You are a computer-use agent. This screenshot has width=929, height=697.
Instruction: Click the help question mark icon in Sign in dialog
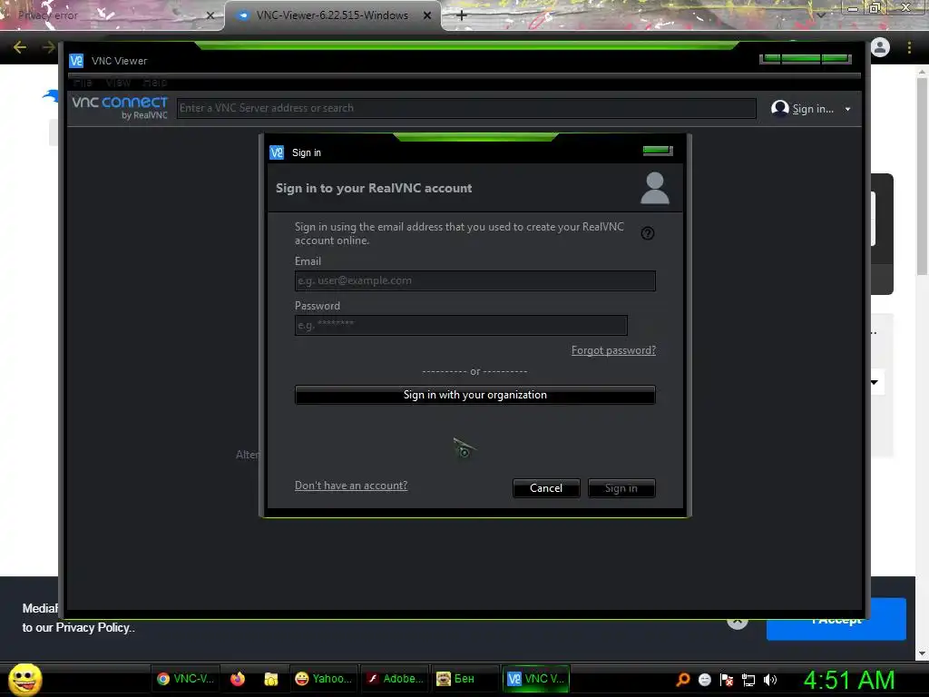(648, 233)
